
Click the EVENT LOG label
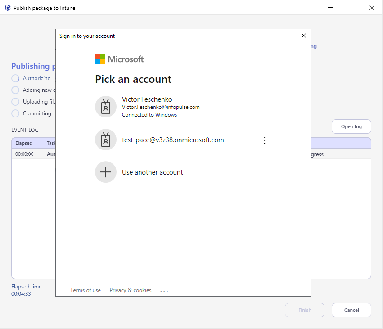tap(25, 130)
